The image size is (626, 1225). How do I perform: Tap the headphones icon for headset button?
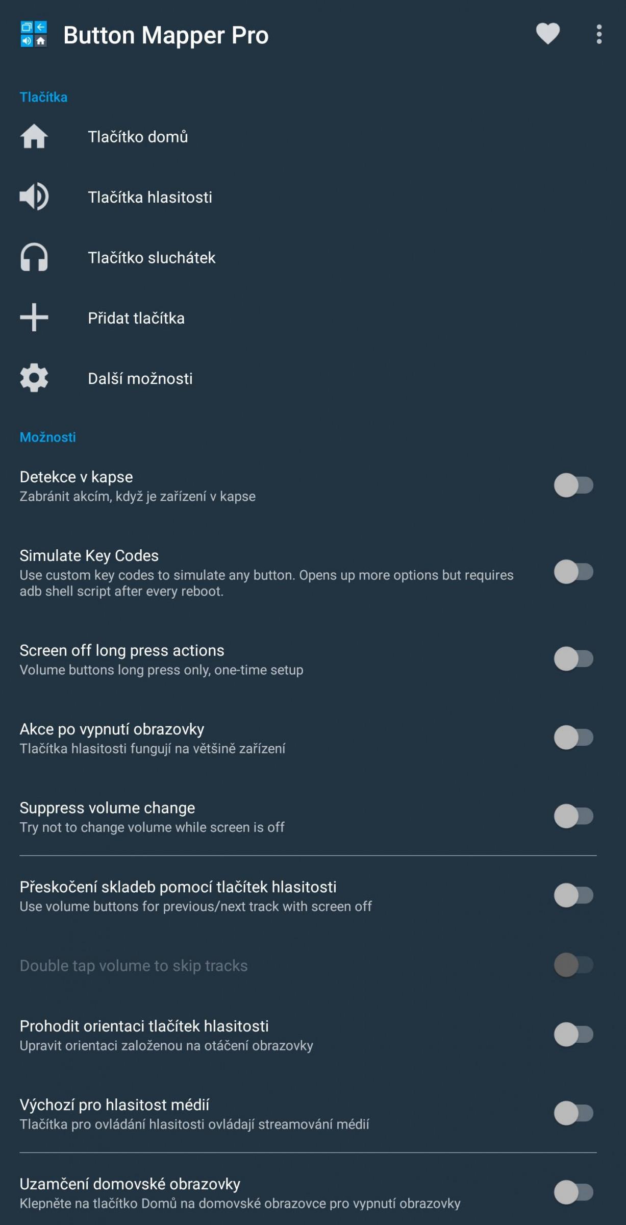tap(34, 257)
